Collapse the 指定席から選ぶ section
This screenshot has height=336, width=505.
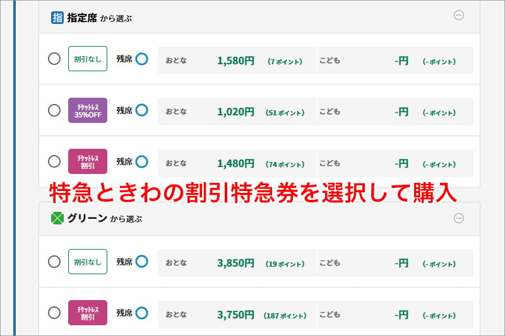click(459, 15)
